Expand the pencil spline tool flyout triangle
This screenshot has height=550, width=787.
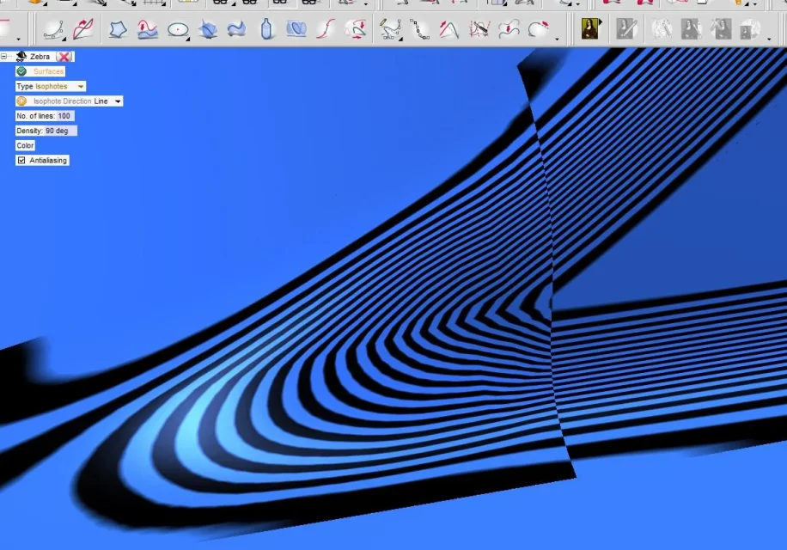pos(400,39)
